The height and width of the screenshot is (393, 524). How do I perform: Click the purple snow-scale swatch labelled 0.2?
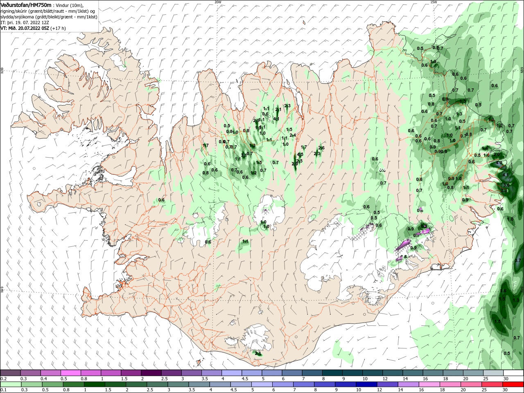click(x=10, y=373)
